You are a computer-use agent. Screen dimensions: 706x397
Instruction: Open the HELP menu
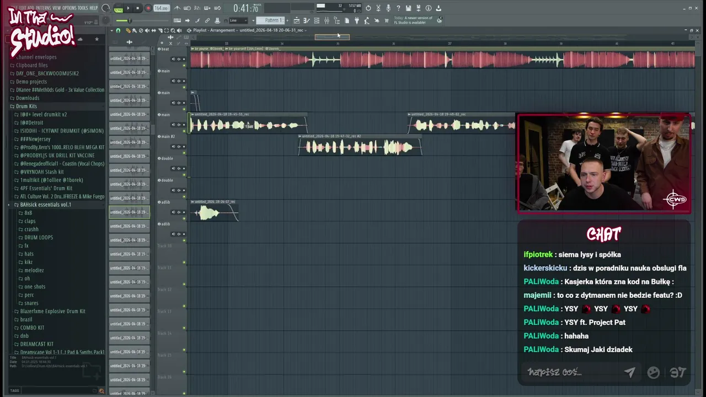click(x=94, y=8)
